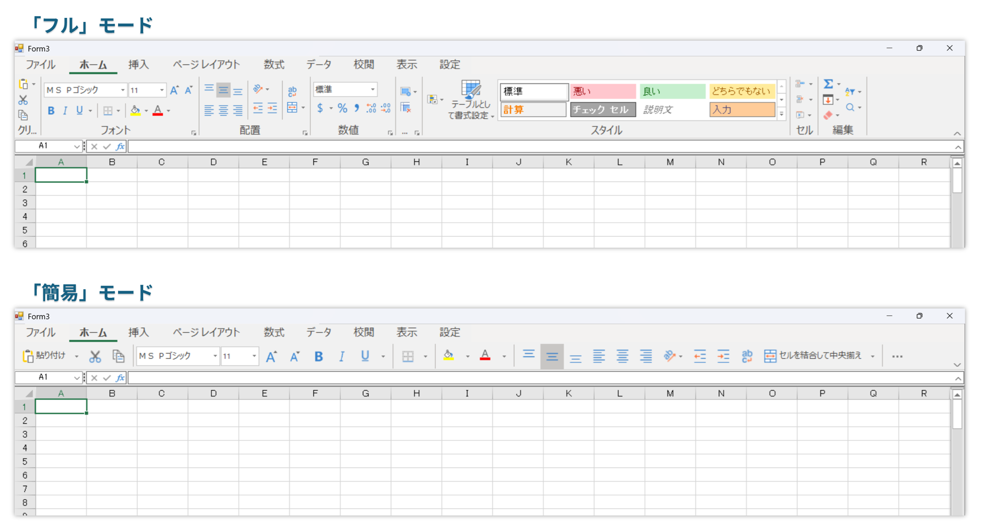Apply the チェック セル cell style
981x532 pixels.
click(603, 110)
